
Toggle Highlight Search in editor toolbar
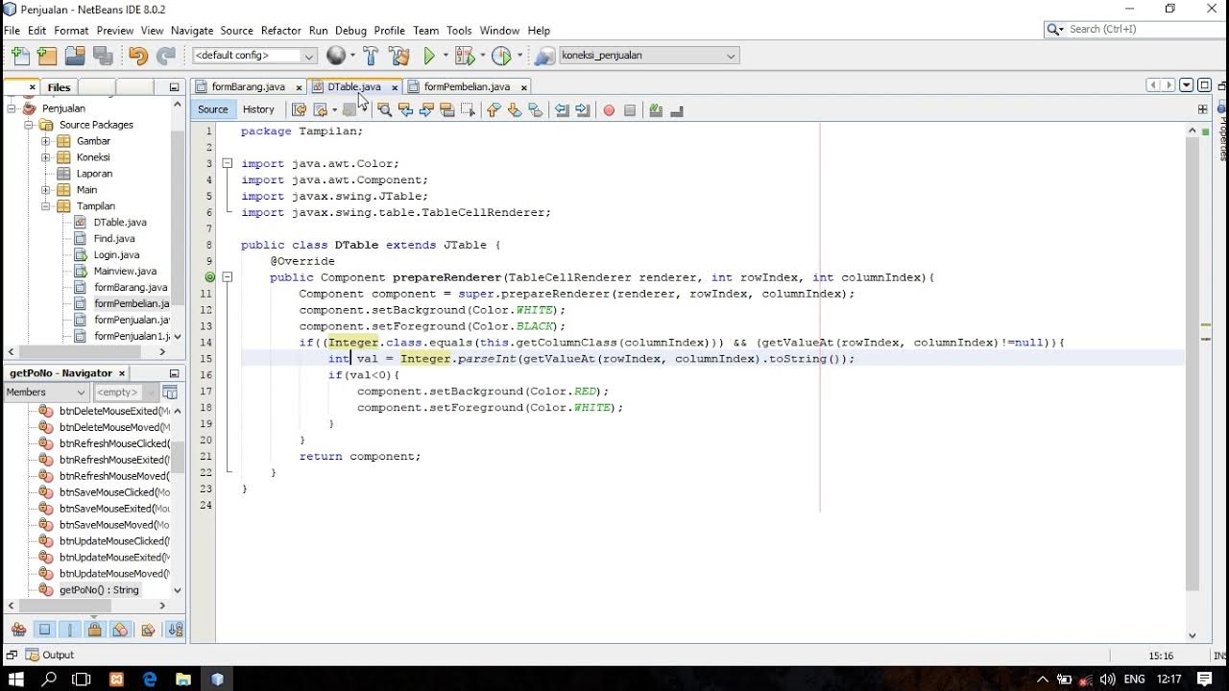click(x=447, y=110)
